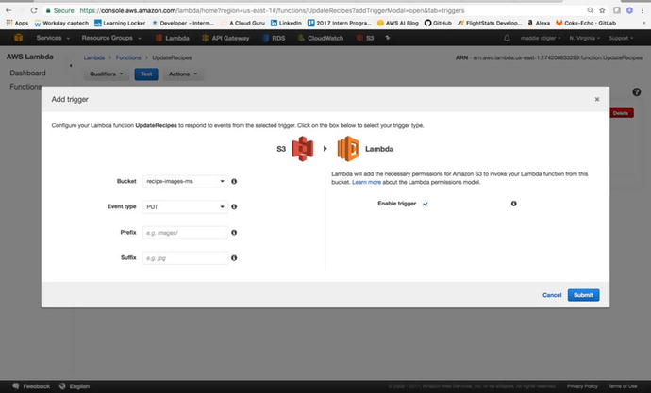The height and width of the screenshot is (393, 651).
Task: Show info for the Prefix field
Action: pyautogui.click(x=234, y=232)
